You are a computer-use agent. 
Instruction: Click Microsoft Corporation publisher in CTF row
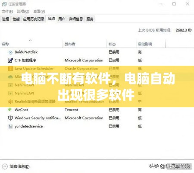(84, 60)
